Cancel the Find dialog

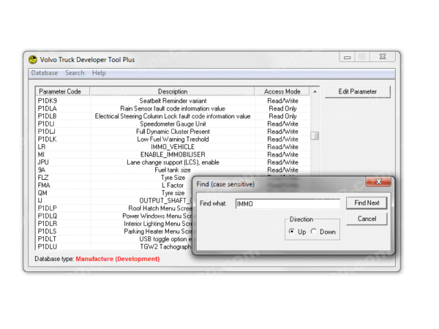(x=367, y=219)
